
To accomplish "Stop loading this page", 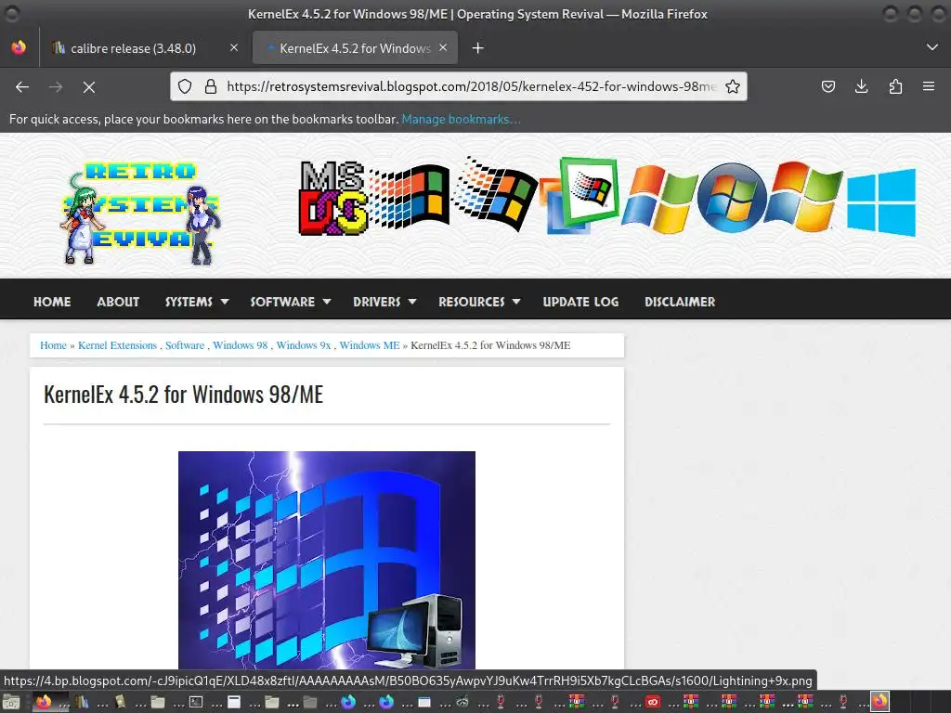I will 89,87.
